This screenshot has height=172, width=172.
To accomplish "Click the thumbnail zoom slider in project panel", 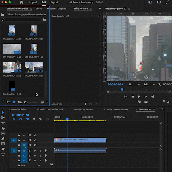I will tap(26, 102).
